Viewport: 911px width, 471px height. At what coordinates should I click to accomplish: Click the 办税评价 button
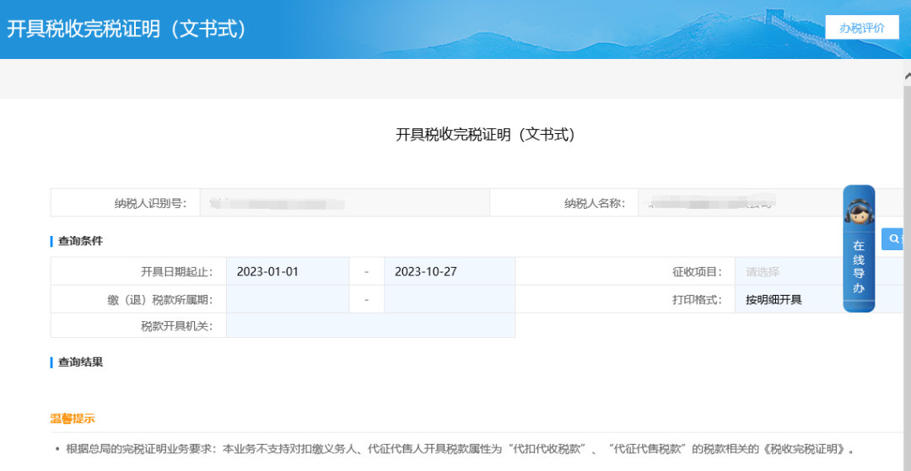[861, 28]
